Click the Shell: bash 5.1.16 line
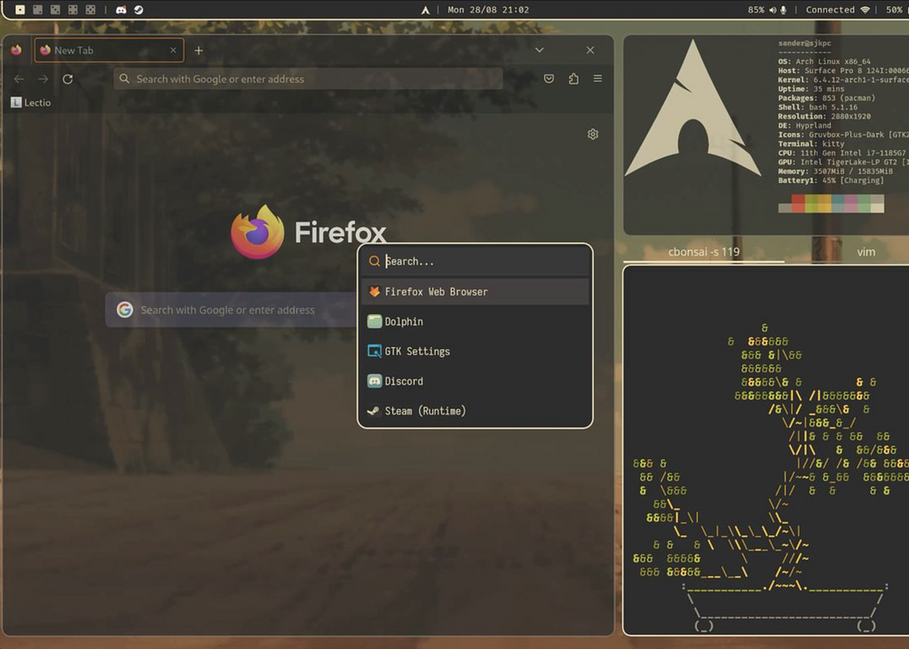The height and width of the screenshot is (649, 909). coord(818,107)
